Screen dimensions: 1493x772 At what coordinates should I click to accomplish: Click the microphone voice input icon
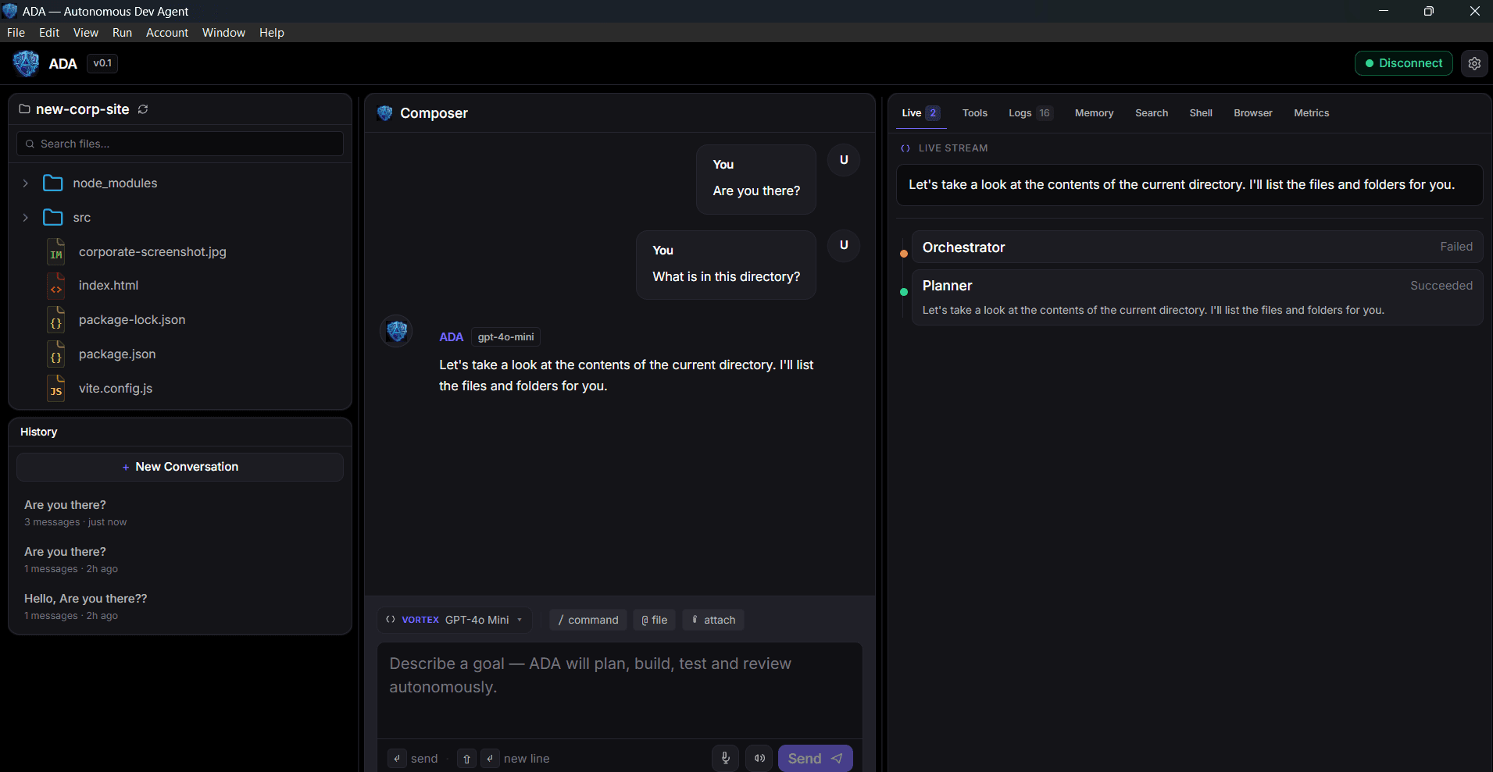coord(725,758)
